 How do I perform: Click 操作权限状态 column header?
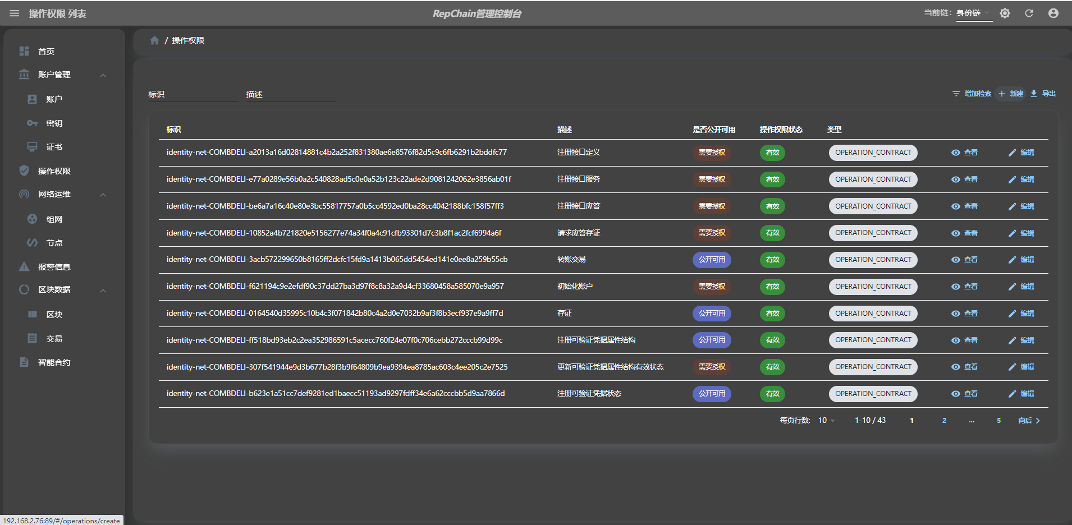click(781, 130)
